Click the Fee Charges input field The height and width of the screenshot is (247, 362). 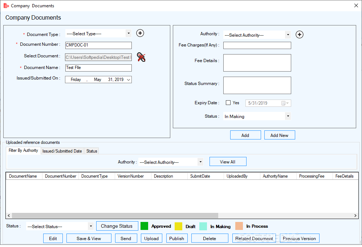coord(257,45)
